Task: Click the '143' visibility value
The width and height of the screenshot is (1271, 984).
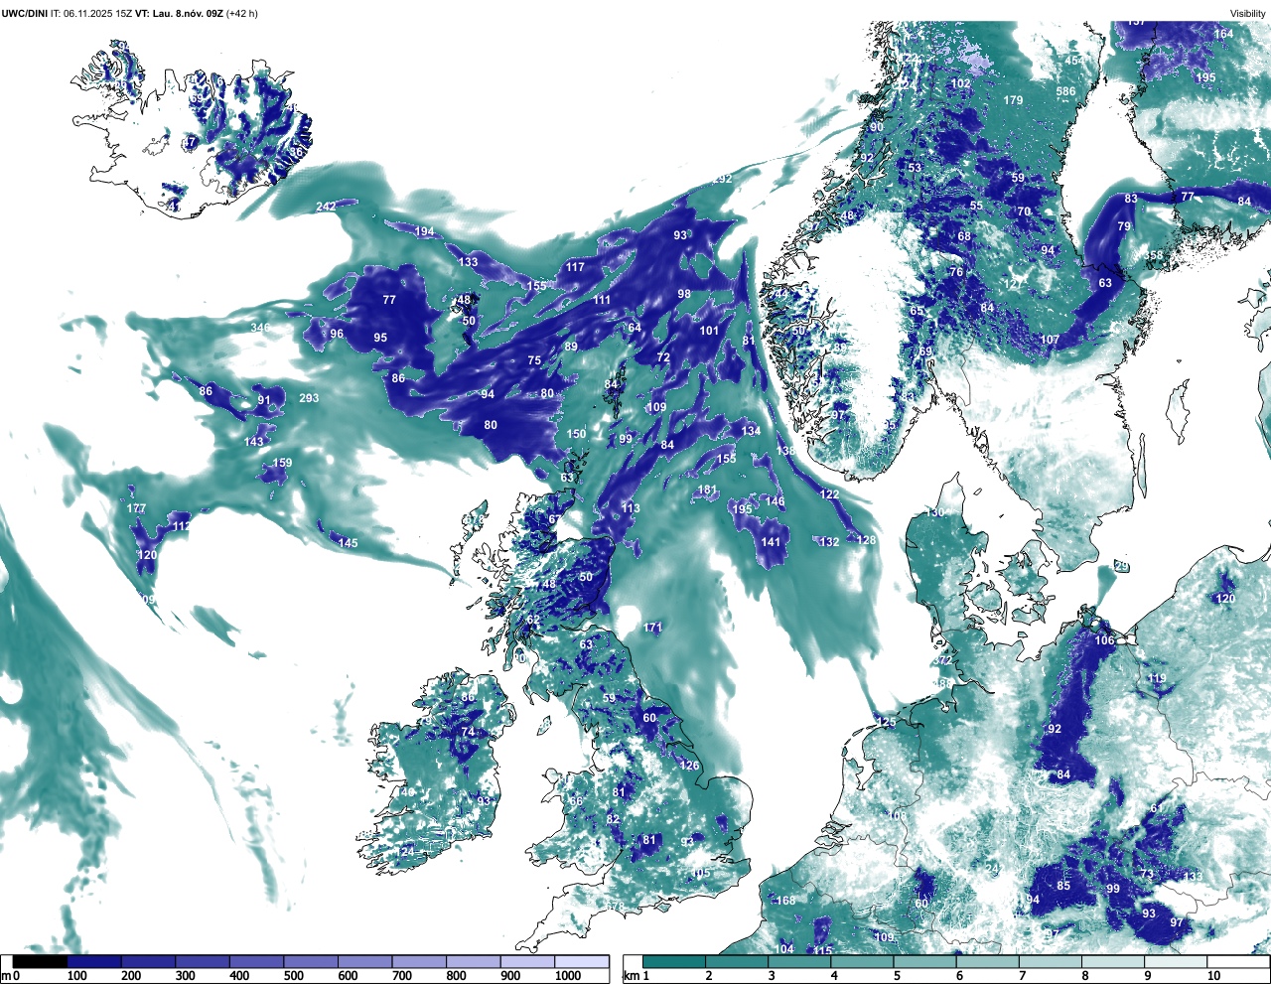Action: tap(254, 442)
